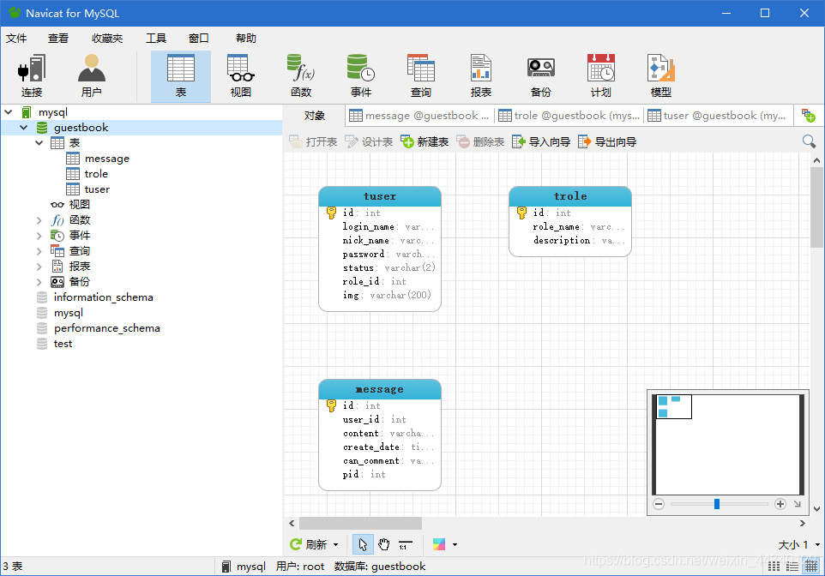Screen dimensions: 825x576
Task: Click the 1:1 actual size icon
Action: 405,544
